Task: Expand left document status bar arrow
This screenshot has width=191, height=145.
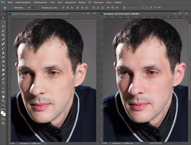Action: click(46, 143)
